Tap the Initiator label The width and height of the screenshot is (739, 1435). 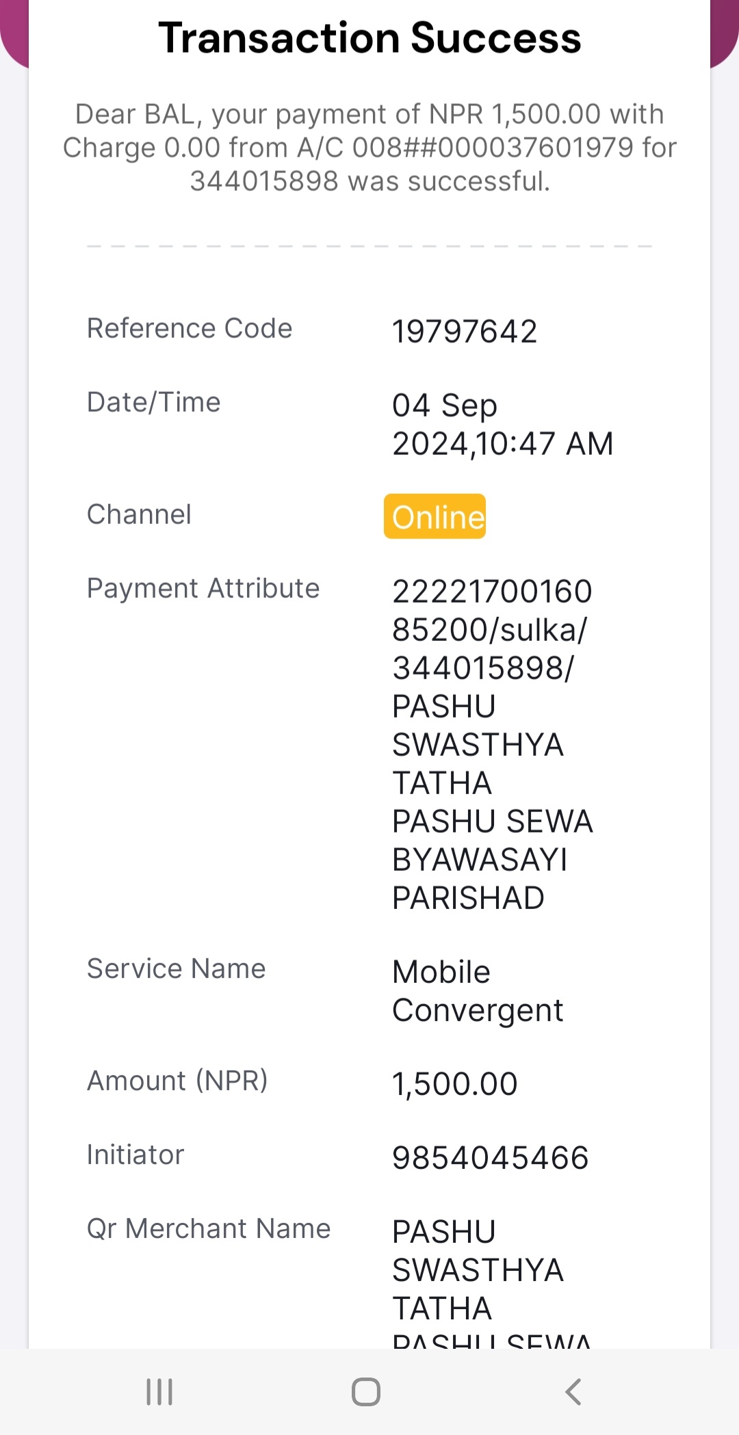(x=135, y=1155)
